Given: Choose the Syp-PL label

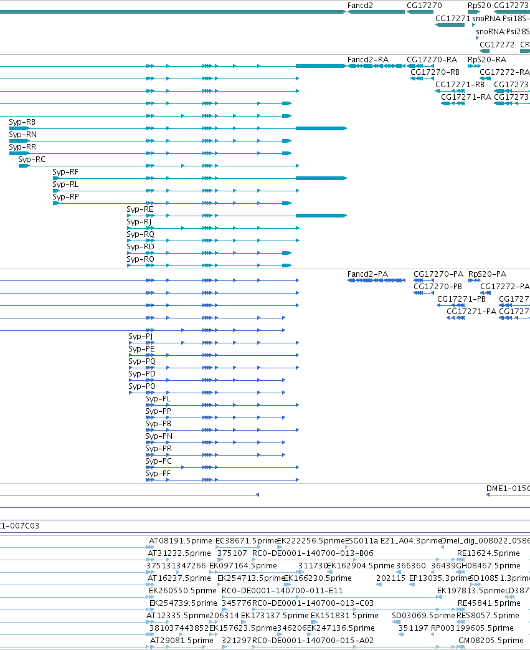Looking at the screenshot, I should point(158,399).
